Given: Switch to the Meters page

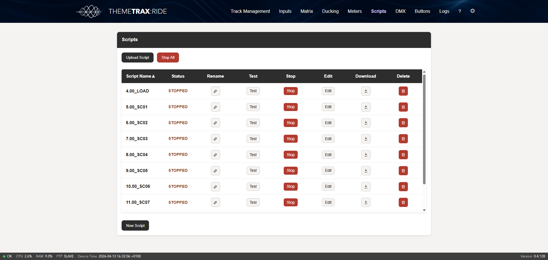Looking at the screenshot, I should [x=354, y=11].
